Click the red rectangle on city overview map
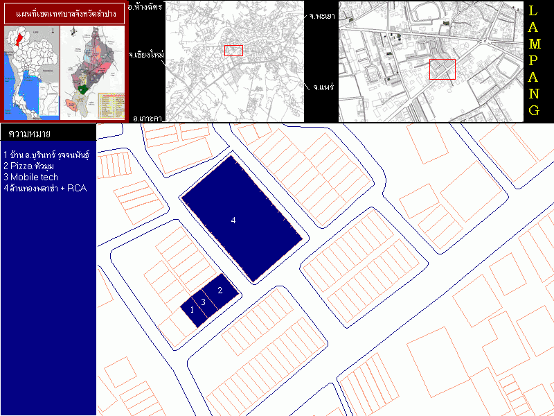 pyautogui.click(x=233, y=50)
